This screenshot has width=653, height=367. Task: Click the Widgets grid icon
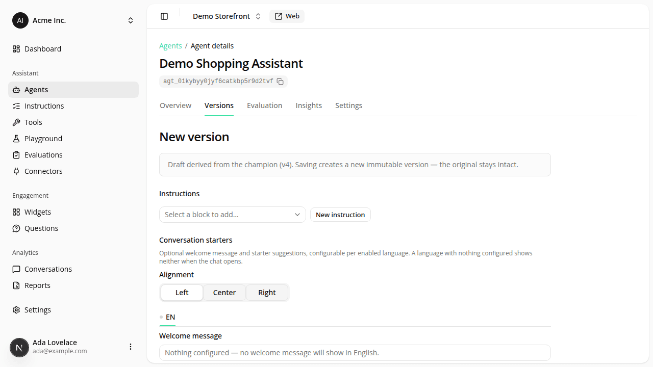click(x=16, y=212)
